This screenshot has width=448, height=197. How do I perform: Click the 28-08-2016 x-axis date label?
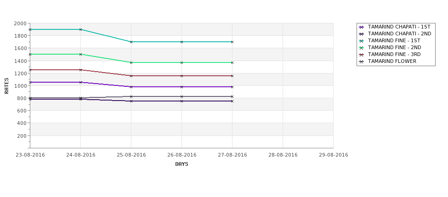(283, 155)
